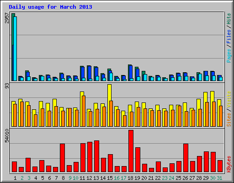Click the green day 17 axis label
The image size is (234, 183).
(123, 178)
